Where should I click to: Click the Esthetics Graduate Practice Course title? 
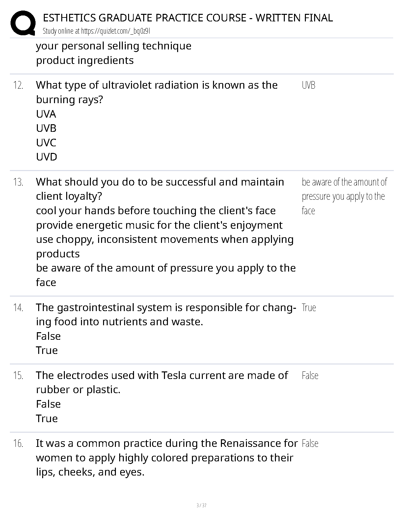[188, 17]
